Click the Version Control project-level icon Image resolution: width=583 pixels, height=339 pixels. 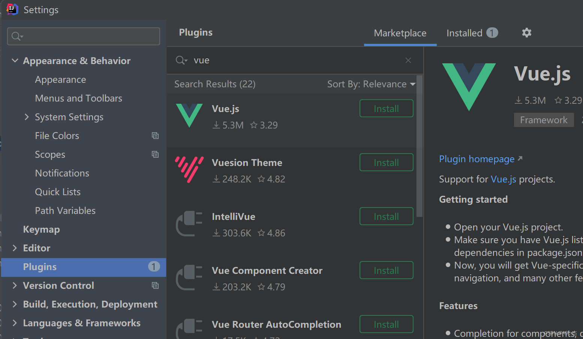155,285
